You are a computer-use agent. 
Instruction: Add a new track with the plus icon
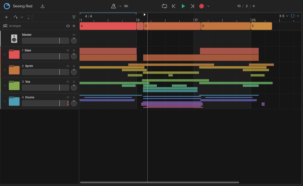pyautogui.click(x=6, y=17)
